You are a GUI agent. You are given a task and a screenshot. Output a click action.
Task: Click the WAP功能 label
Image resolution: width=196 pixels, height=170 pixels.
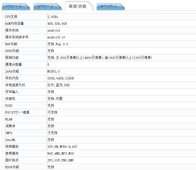point(11,44)
